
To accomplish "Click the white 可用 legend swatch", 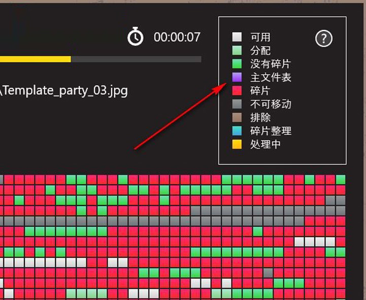I will tap(237, 37).
